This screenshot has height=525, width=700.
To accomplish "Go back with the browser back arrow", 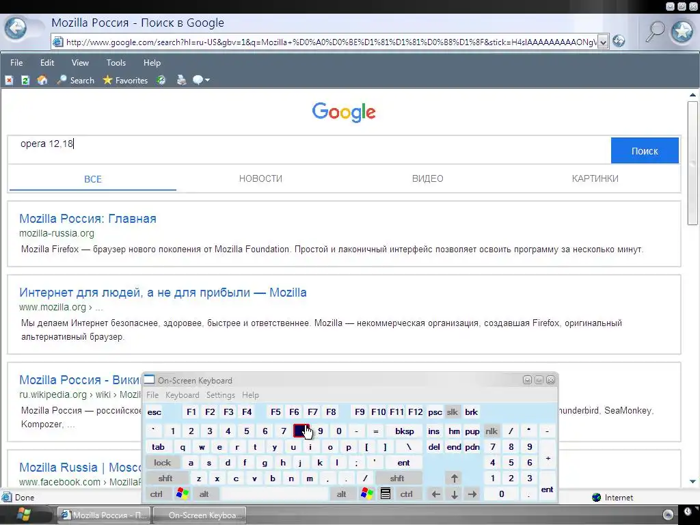I will 16,29.
